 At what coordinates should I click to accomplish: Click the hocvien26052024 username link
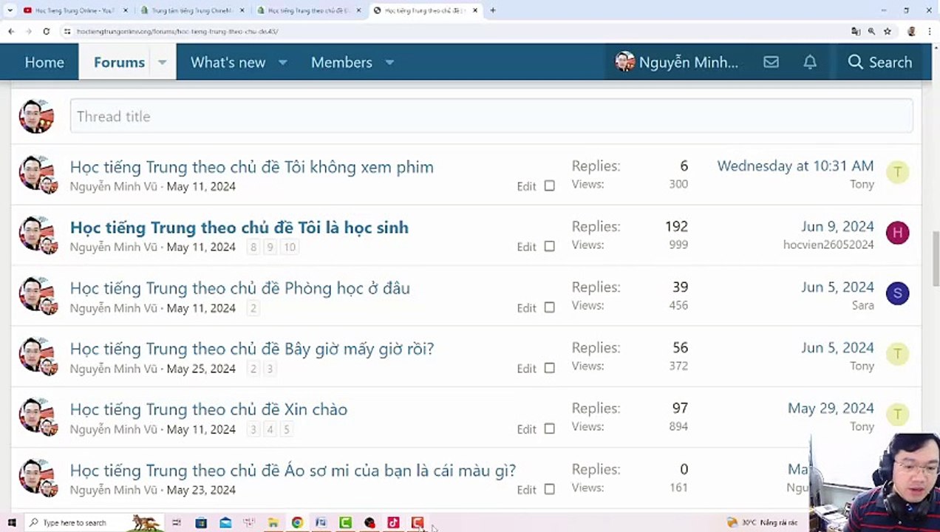[828, 245]
